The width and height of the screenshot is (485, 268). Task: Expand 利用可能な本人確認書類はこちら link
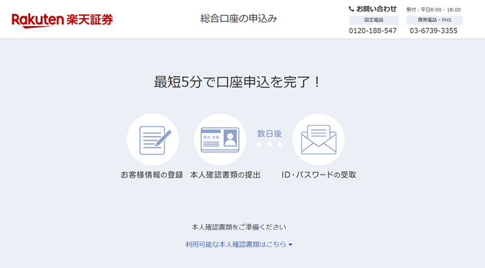click(239, 244)
